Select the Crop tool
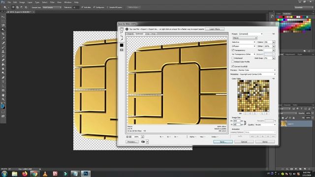The height and width of the screenshot is (177, 315). point(3,34)
